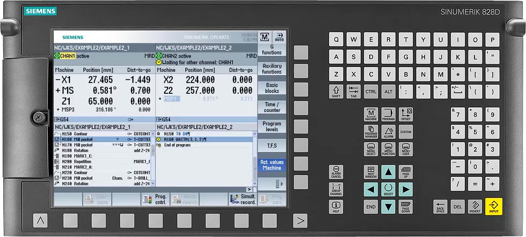Select the Simult. record. softkey
The width and height of the screenshot is (526, 237).
tap(242, 199)
